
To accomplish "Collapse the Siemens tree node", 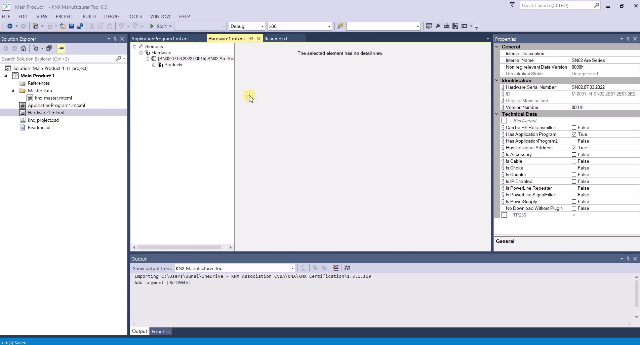I will pyautogui.click(x=135, y=47).
